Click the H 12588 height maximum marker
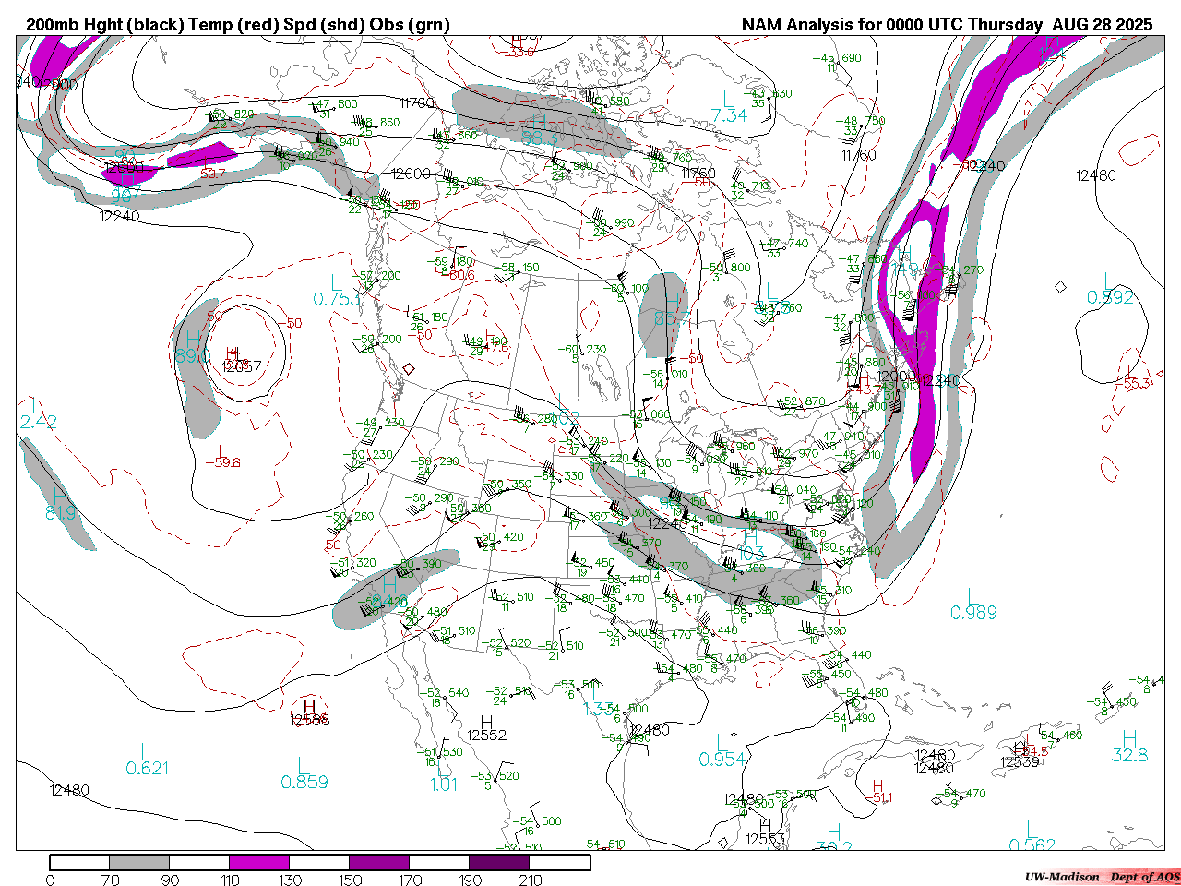Viewport: 1181px width, 886px height. [x=309, y=714]
